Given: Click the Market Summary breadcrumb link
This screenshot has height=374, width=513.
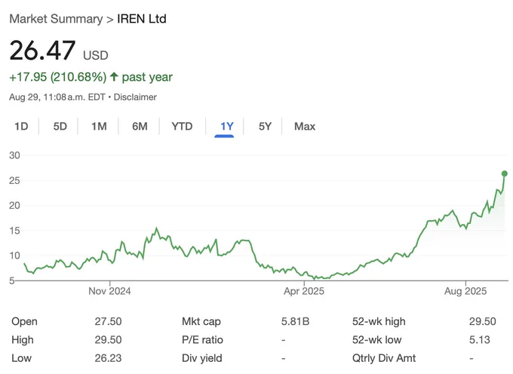Looking at the screenshot, I should pos(55,18).
